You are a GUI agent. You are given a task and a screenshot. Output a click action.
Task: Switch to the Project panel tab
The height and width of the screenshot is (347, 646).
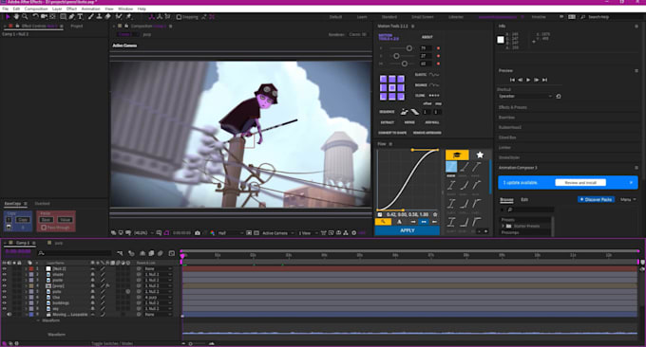pos(77,26)
